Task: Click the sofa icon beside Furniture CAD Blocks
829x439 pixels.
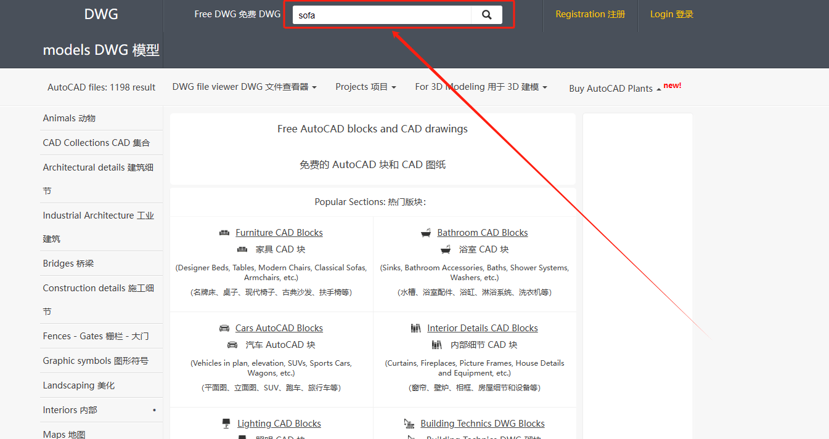Action: tap(224, 233)
